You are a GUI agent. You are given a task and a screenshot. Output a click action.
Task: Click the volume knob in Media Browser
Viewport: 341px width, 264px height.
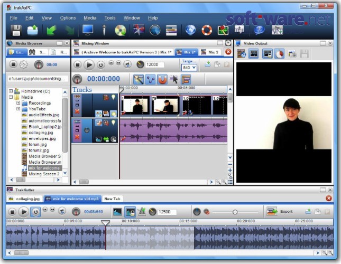coord(39,65)
